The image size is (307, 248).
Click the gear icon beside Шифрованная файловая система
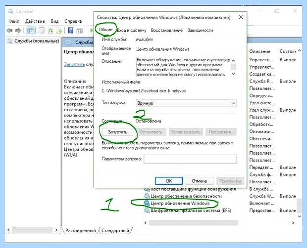[147, 210]
